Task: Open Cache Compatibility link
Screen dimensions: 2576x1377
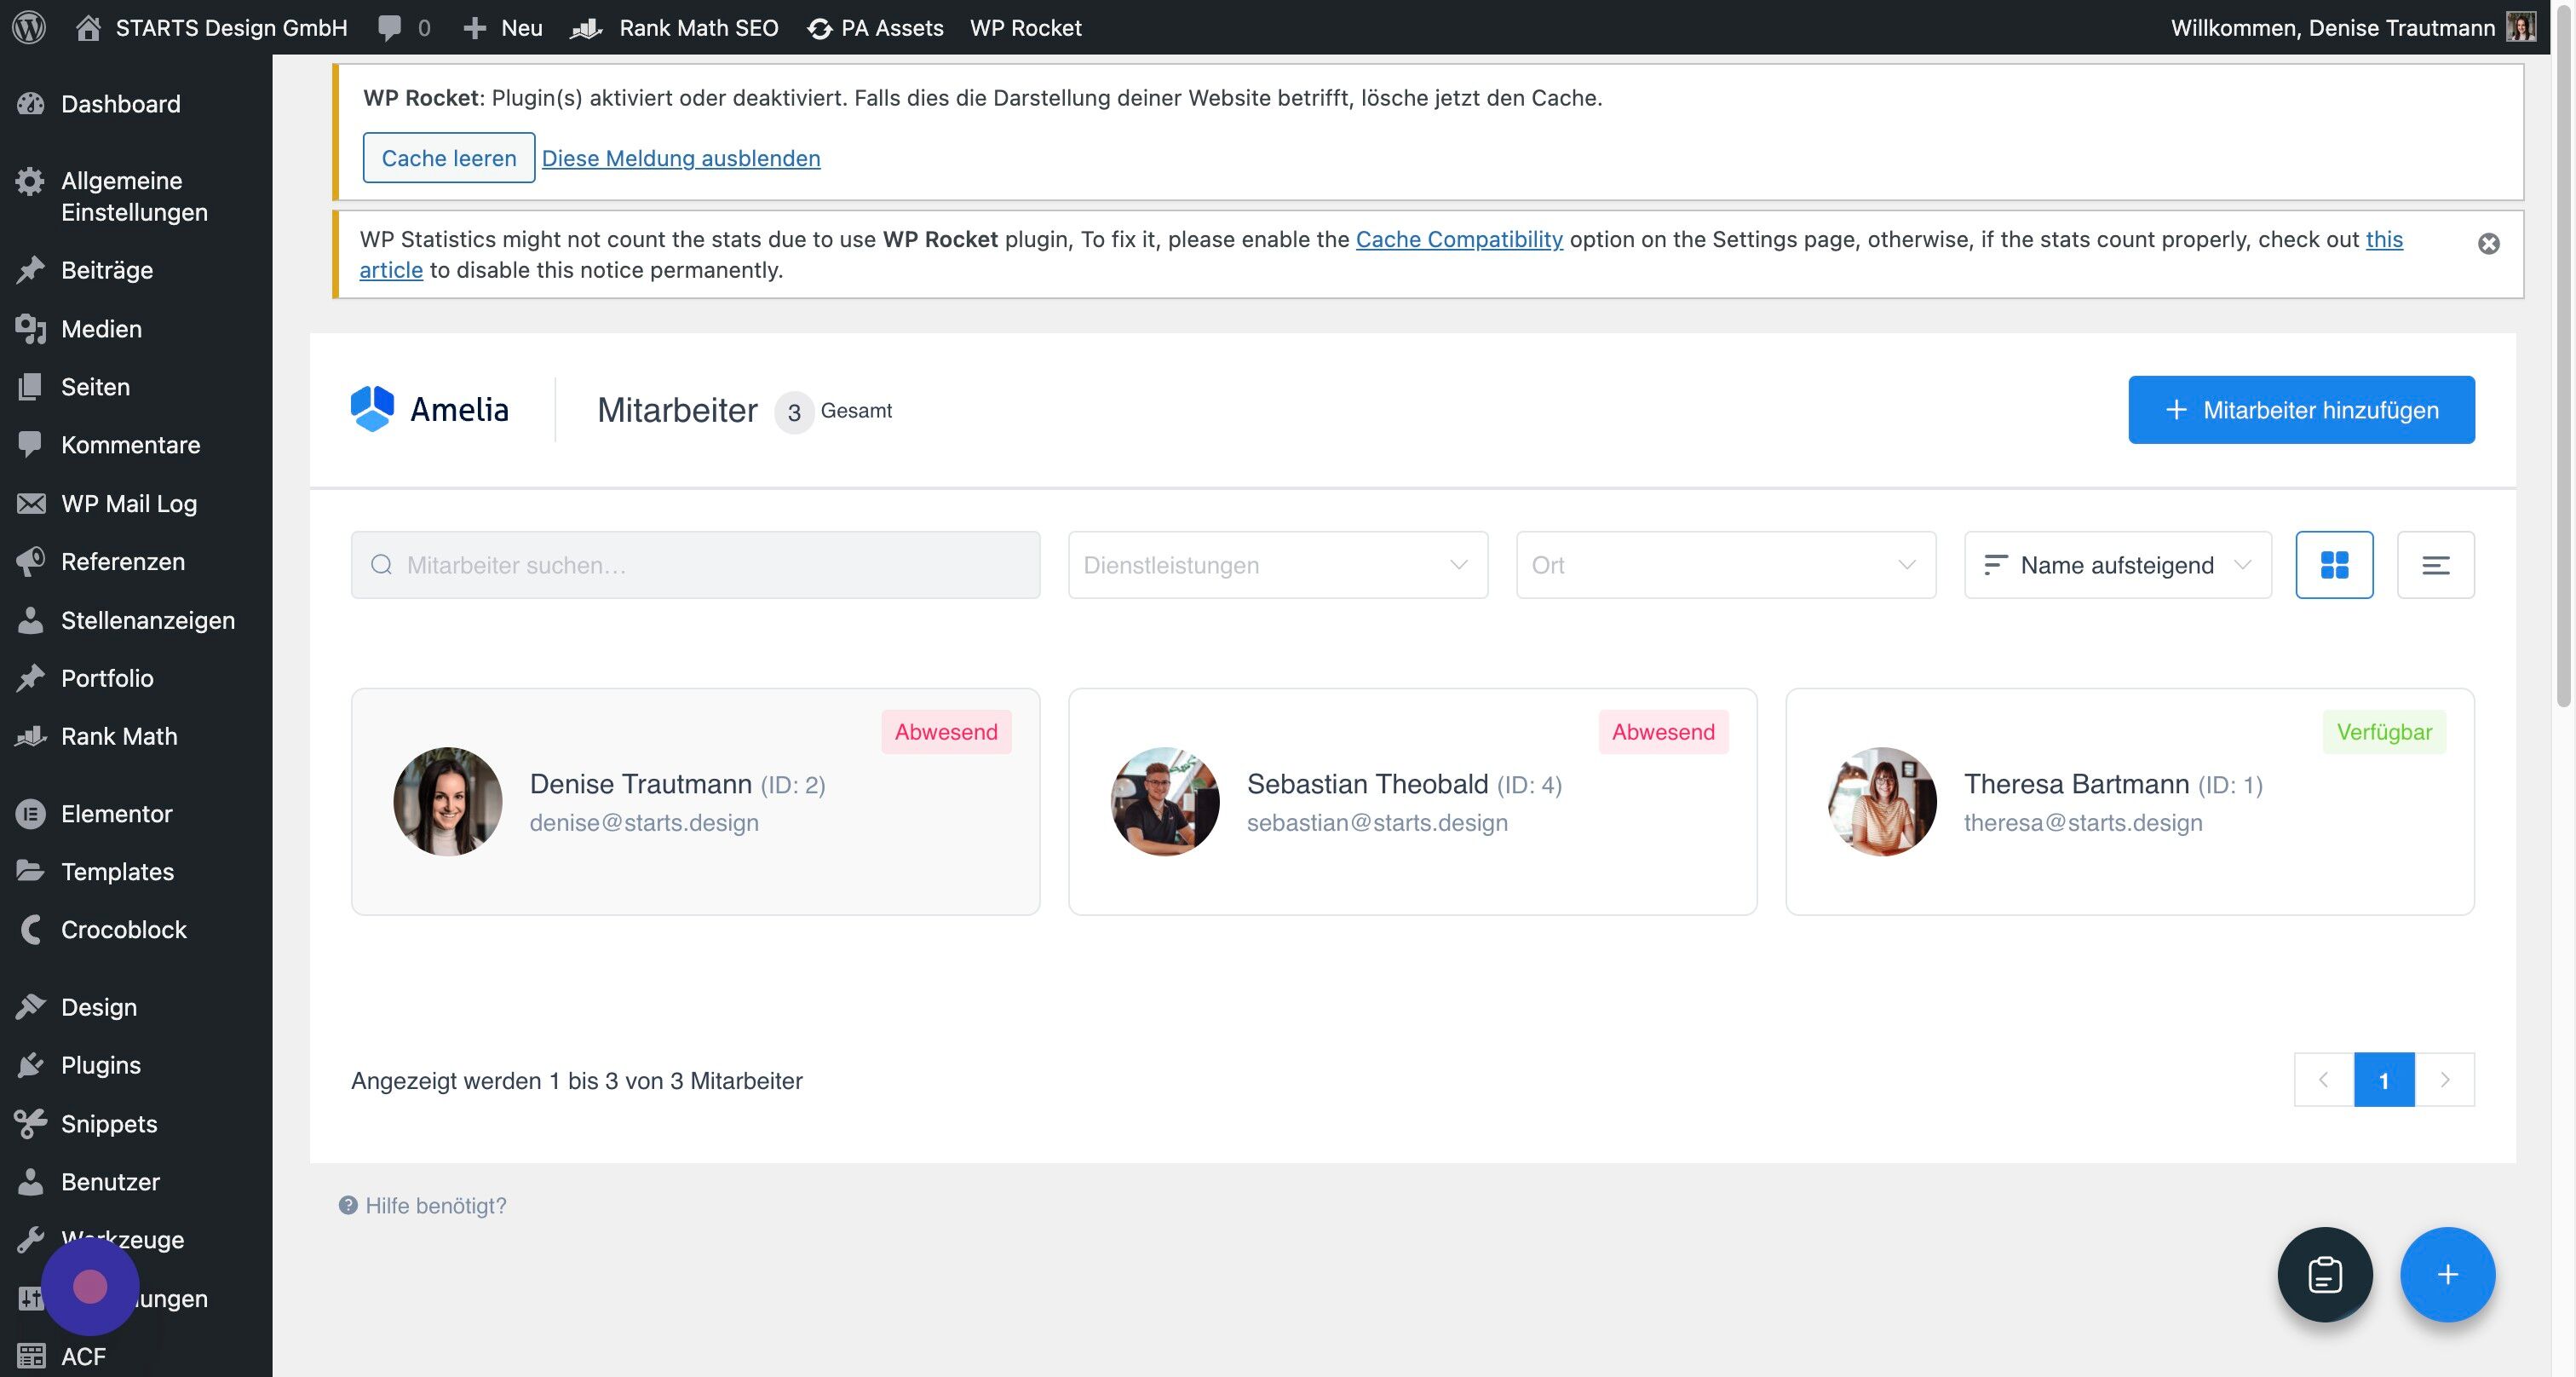Action: tap(1459, 239)
